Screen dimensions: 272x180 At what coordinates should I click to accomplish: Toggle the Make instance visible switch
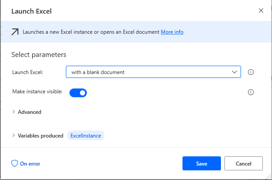pyautogui.click(x=78, y=93)
